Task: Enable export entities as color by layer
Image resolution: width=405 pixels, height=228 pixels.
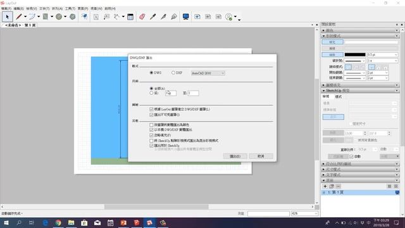Action: [x=151, y=125]
